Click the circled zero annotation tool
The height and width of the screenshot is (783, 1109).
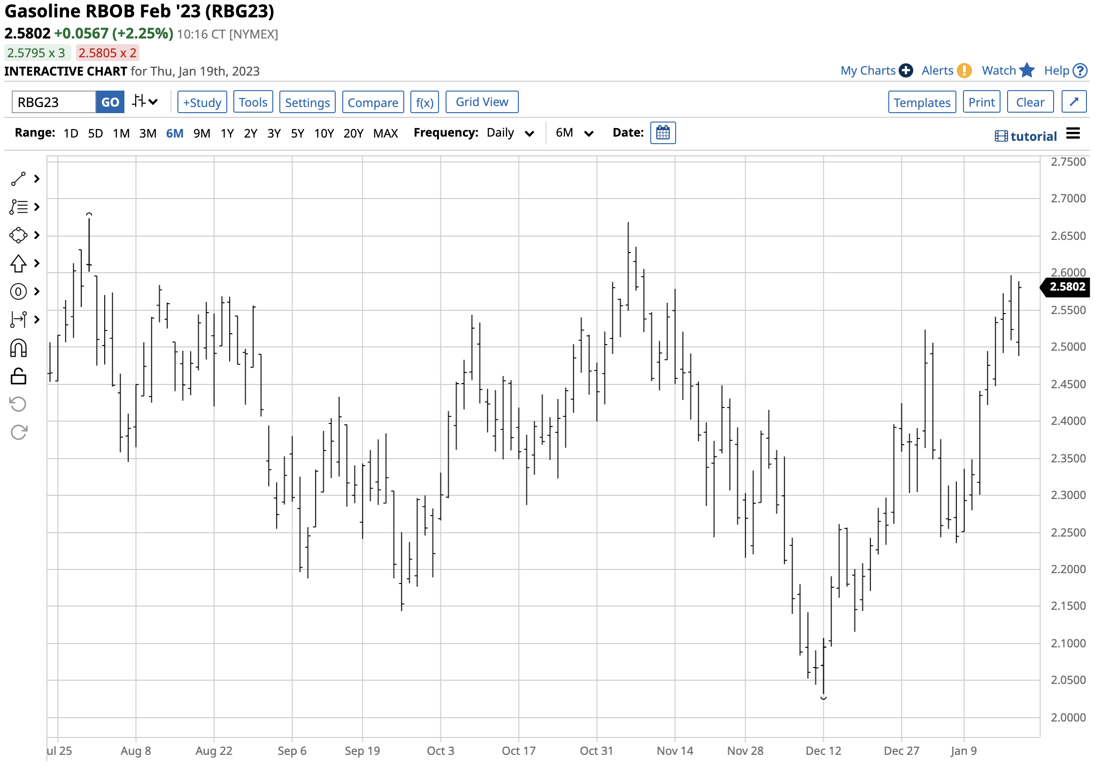pyautogui.click(x=18, y=292)
